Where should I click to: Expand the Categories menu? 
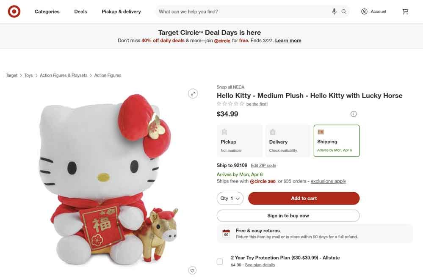pos(47,11)
